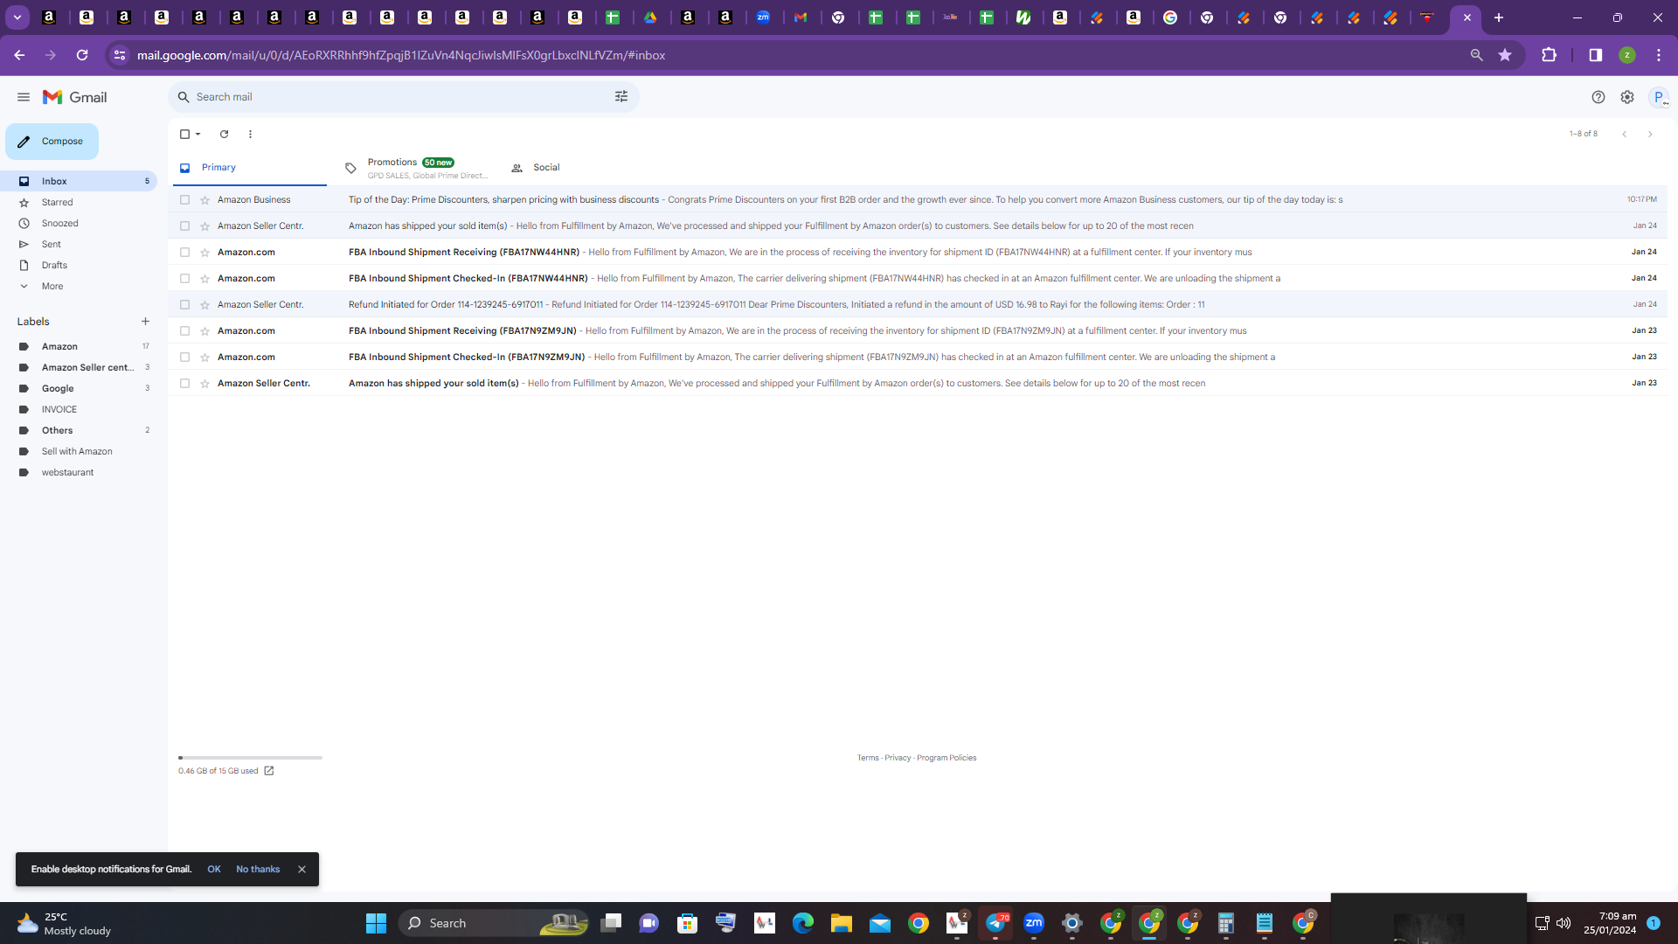This screenshot has height=944, width=1678.
Task: Click OK to enable desktop notifications
Action: [214, 870]
